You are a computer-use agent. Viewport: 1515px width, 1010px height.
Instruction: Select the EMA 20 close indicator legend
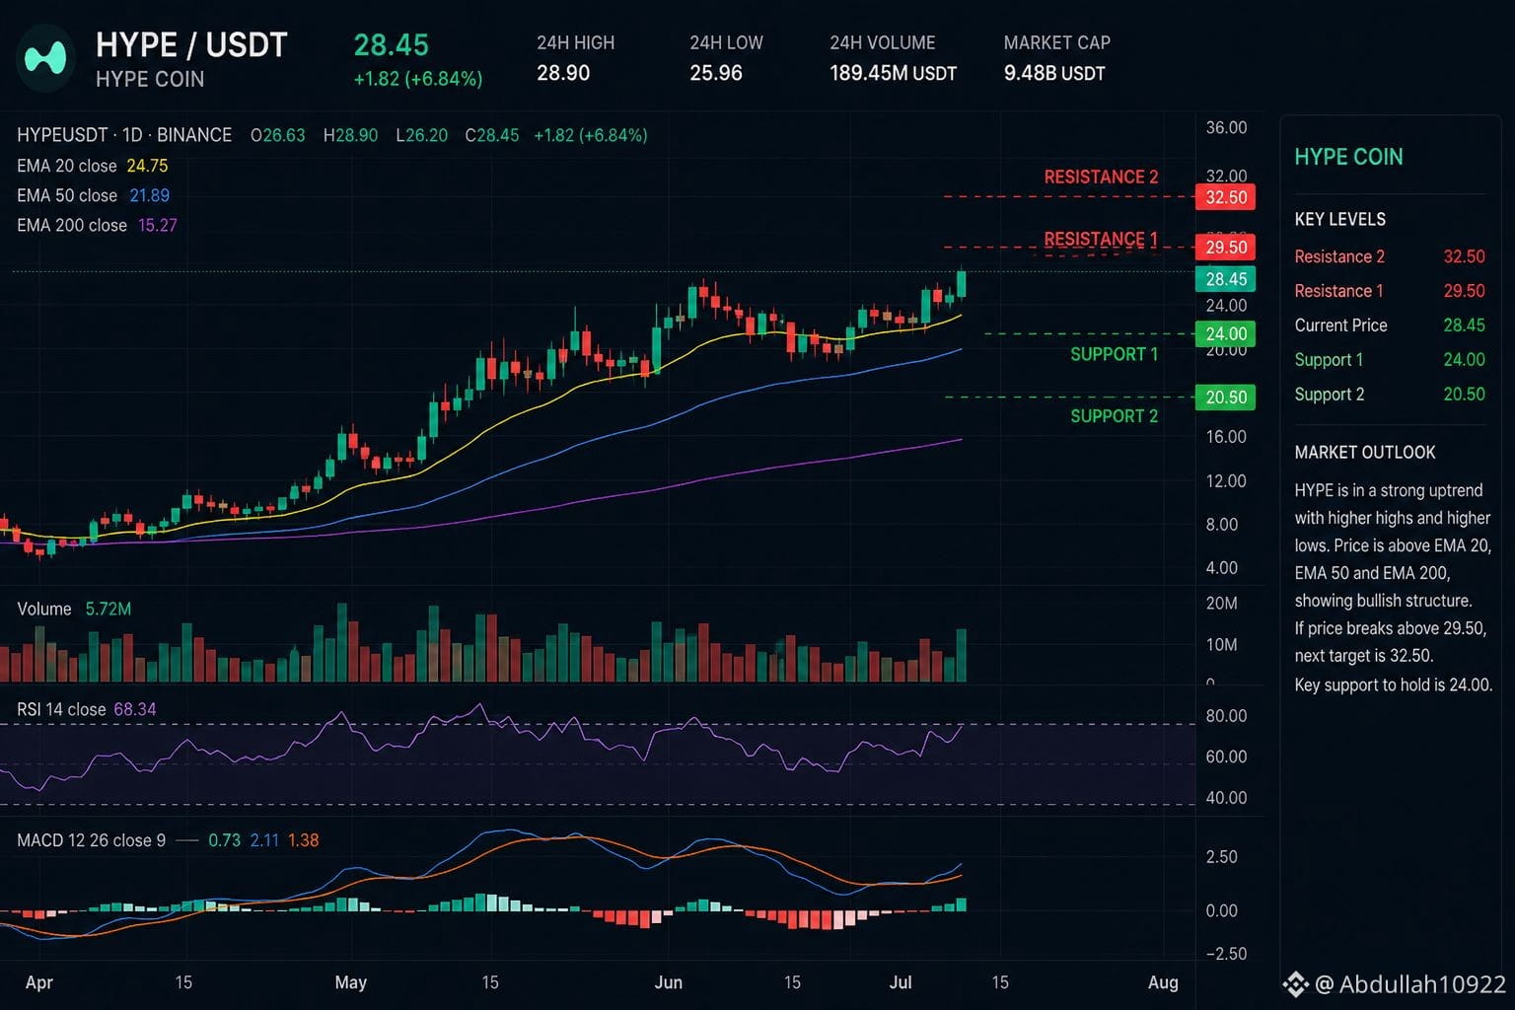coord(93,166)
